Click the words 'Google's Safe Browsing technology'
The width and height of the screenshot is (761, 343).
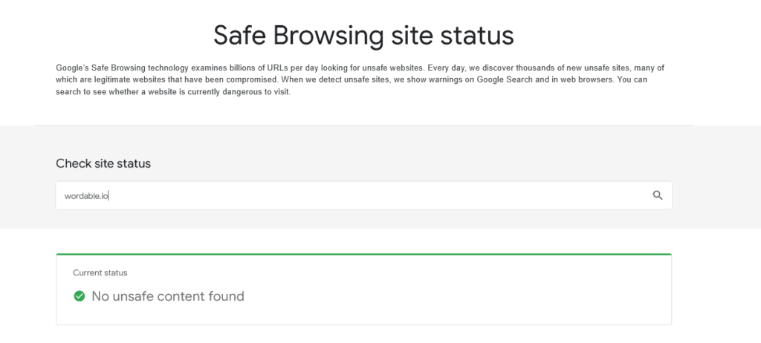(x=111, y=68)
